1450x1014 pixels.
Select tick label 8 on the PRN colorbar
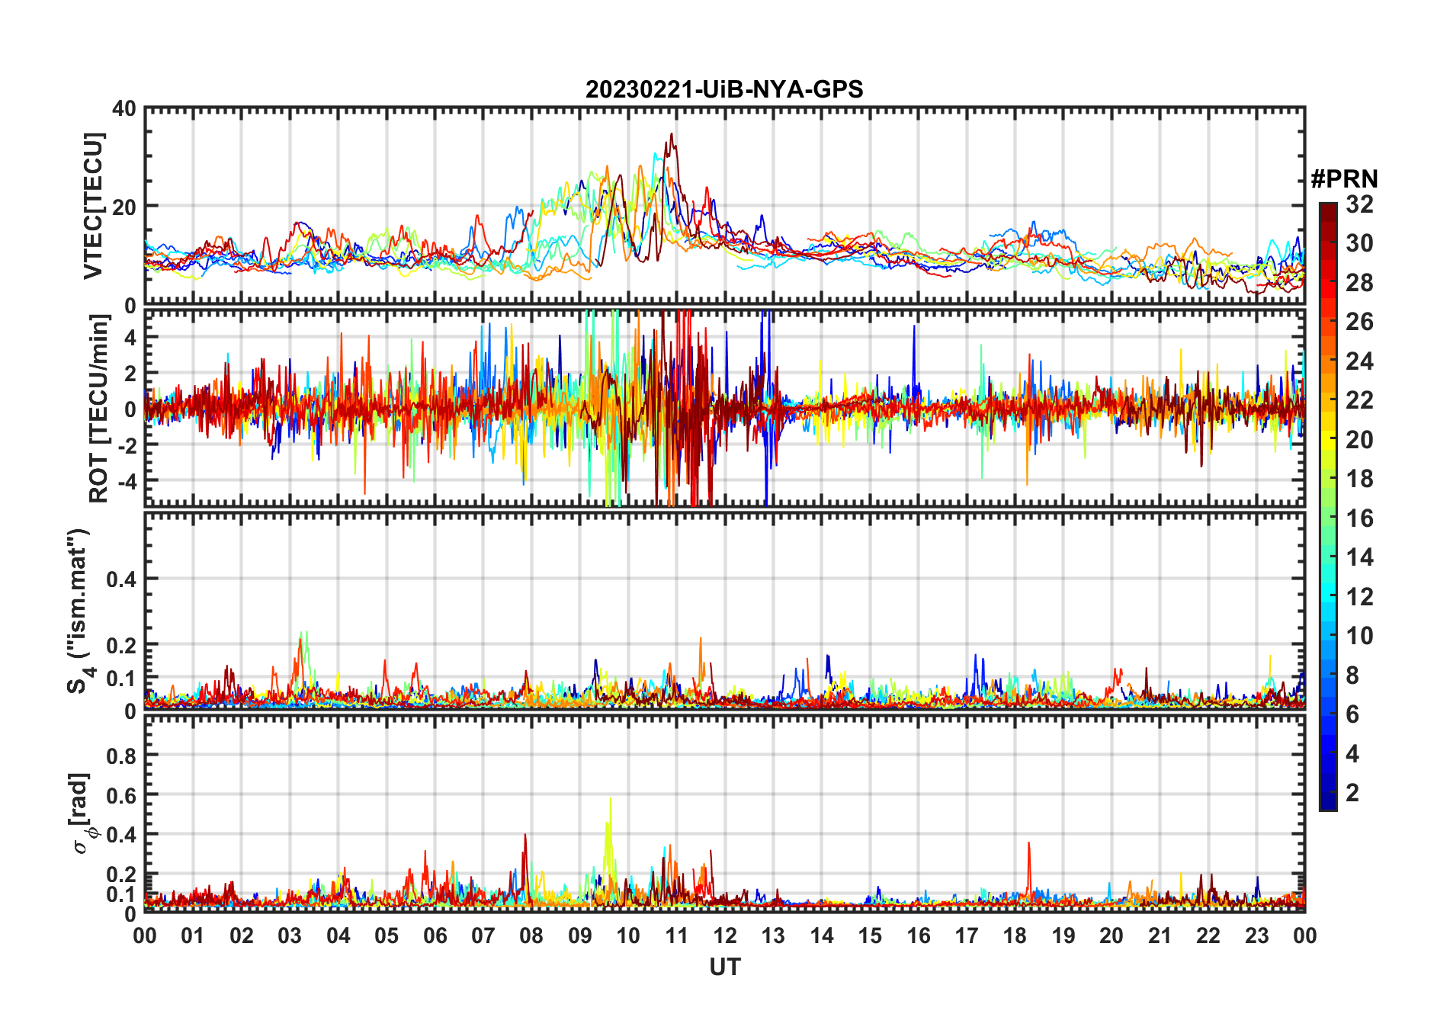(1352, 675)
